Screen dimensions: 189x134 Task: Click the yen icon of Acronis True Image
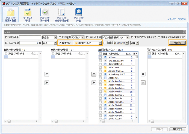point(105,71)
